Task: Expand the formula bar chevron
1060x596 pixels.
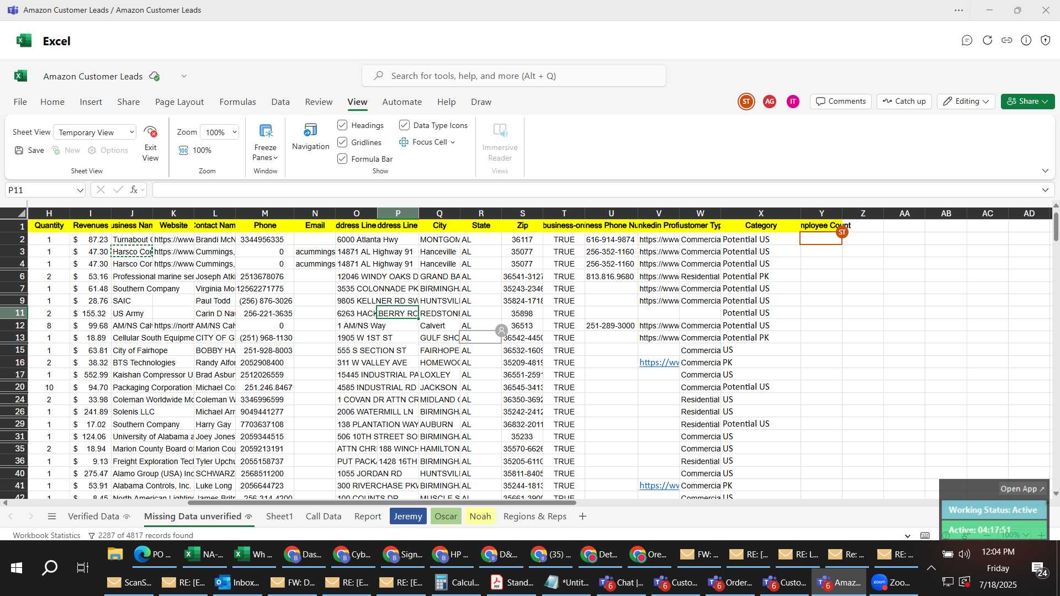Action: 1045,190
